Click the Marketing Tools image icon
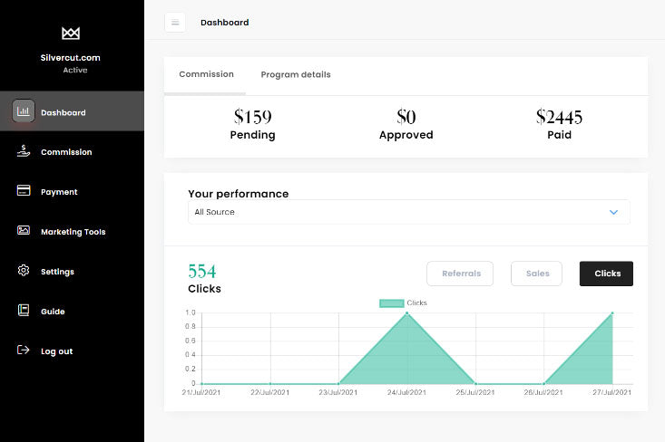Viewport: 665px width, 442px height. pos(24,231)
